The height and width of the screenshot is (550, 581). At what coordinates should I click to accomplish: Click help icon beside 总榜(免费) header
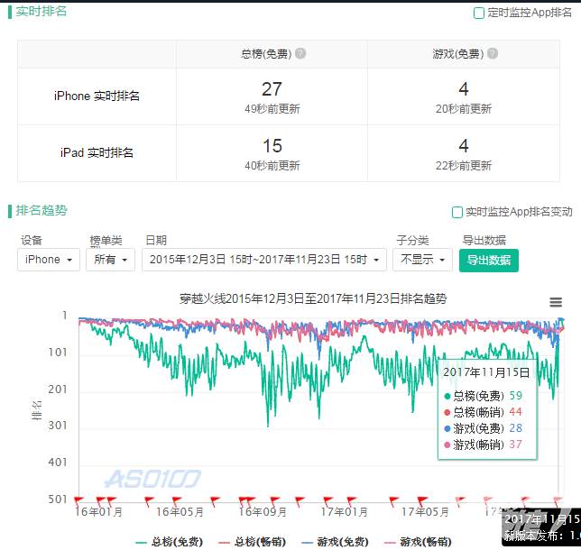tap(300, 53)
